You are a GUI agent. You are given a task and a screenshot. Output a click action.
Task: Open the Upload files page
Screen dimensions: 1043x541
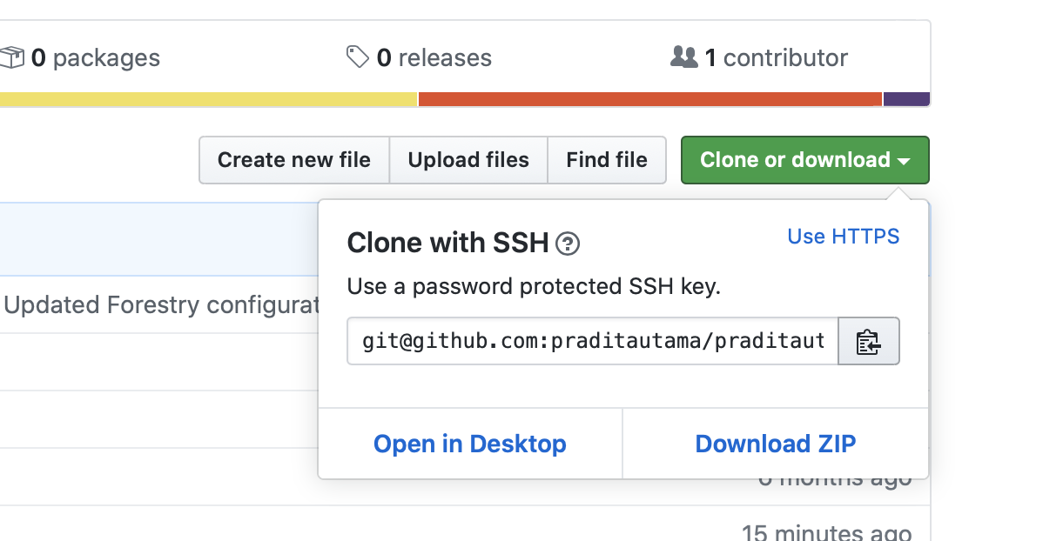[468, 160]
